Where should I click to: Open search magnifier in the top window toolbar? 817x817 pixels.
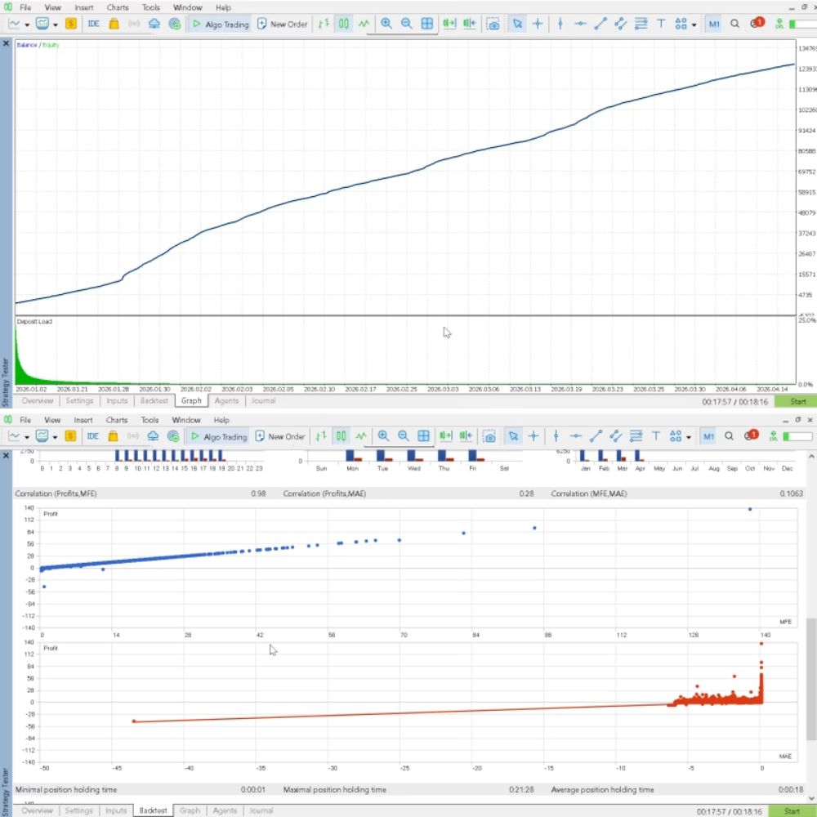pos(734,24)
